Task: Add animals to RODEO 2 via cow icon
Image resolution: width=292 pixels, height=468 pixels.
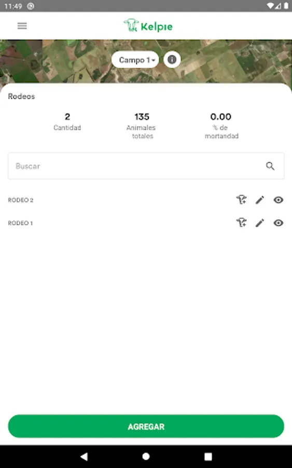Action: [241, 200]
